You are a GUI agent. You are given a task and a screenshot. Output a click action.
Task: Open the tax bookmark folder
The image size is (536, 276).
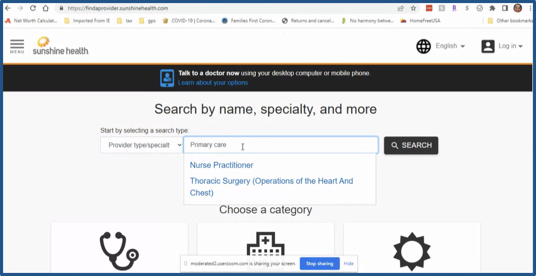(125, 21)
